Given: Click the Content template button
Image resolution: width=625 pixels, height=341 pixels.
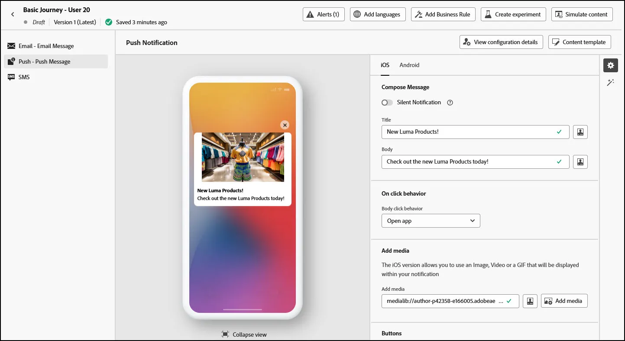Looking at the screenshot, I should (x=580, y=42).
